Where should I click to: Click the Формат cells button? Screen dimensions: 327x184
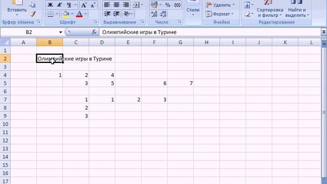pos(219,14)
